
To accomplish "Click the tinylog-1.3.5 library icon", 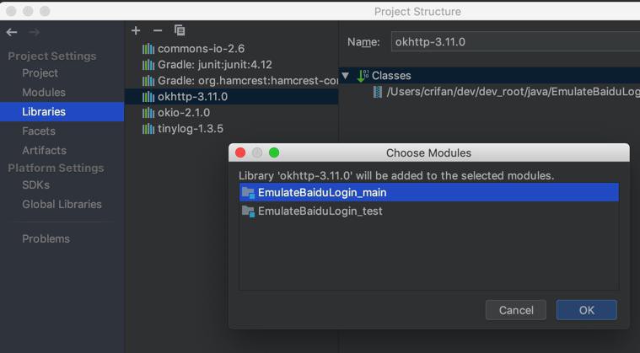I will click(x=148, y=129).
